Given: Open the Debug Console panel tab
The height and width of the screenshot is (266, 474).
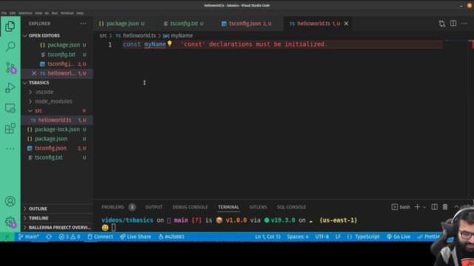Looking at the screenshot, I should [x=190, y=207].
